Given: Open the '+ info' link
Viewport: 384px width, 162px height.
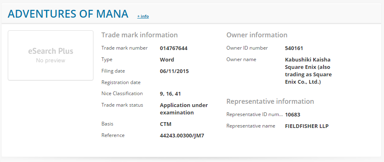Looking at the screenshot, I should pos(143,16).
